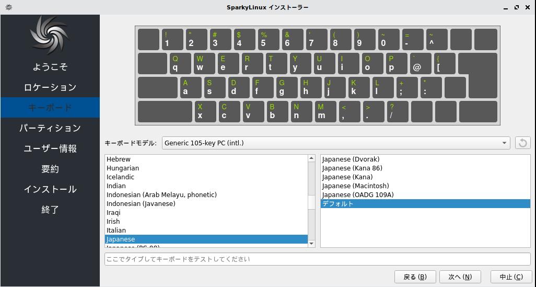
Task: Click the 戻る(B) back button
Action: [415, 277]
